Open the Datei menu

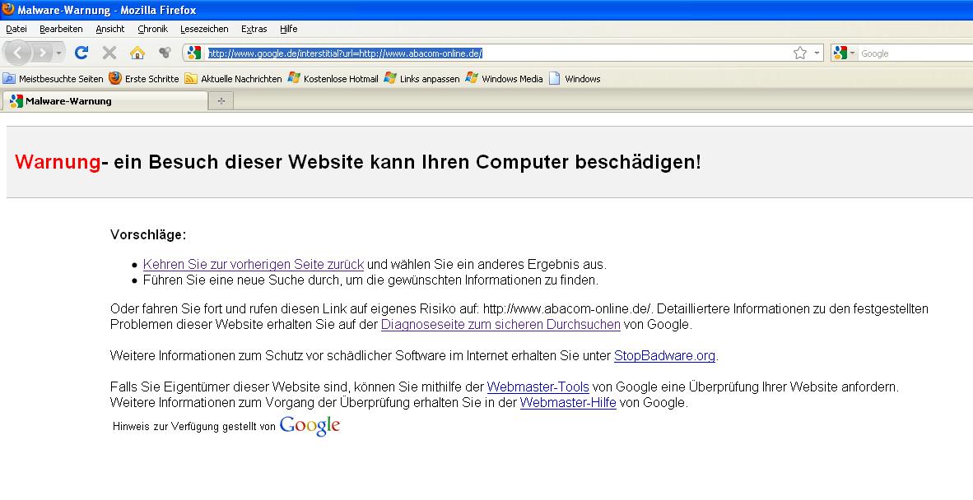click(x=16, y=29)
